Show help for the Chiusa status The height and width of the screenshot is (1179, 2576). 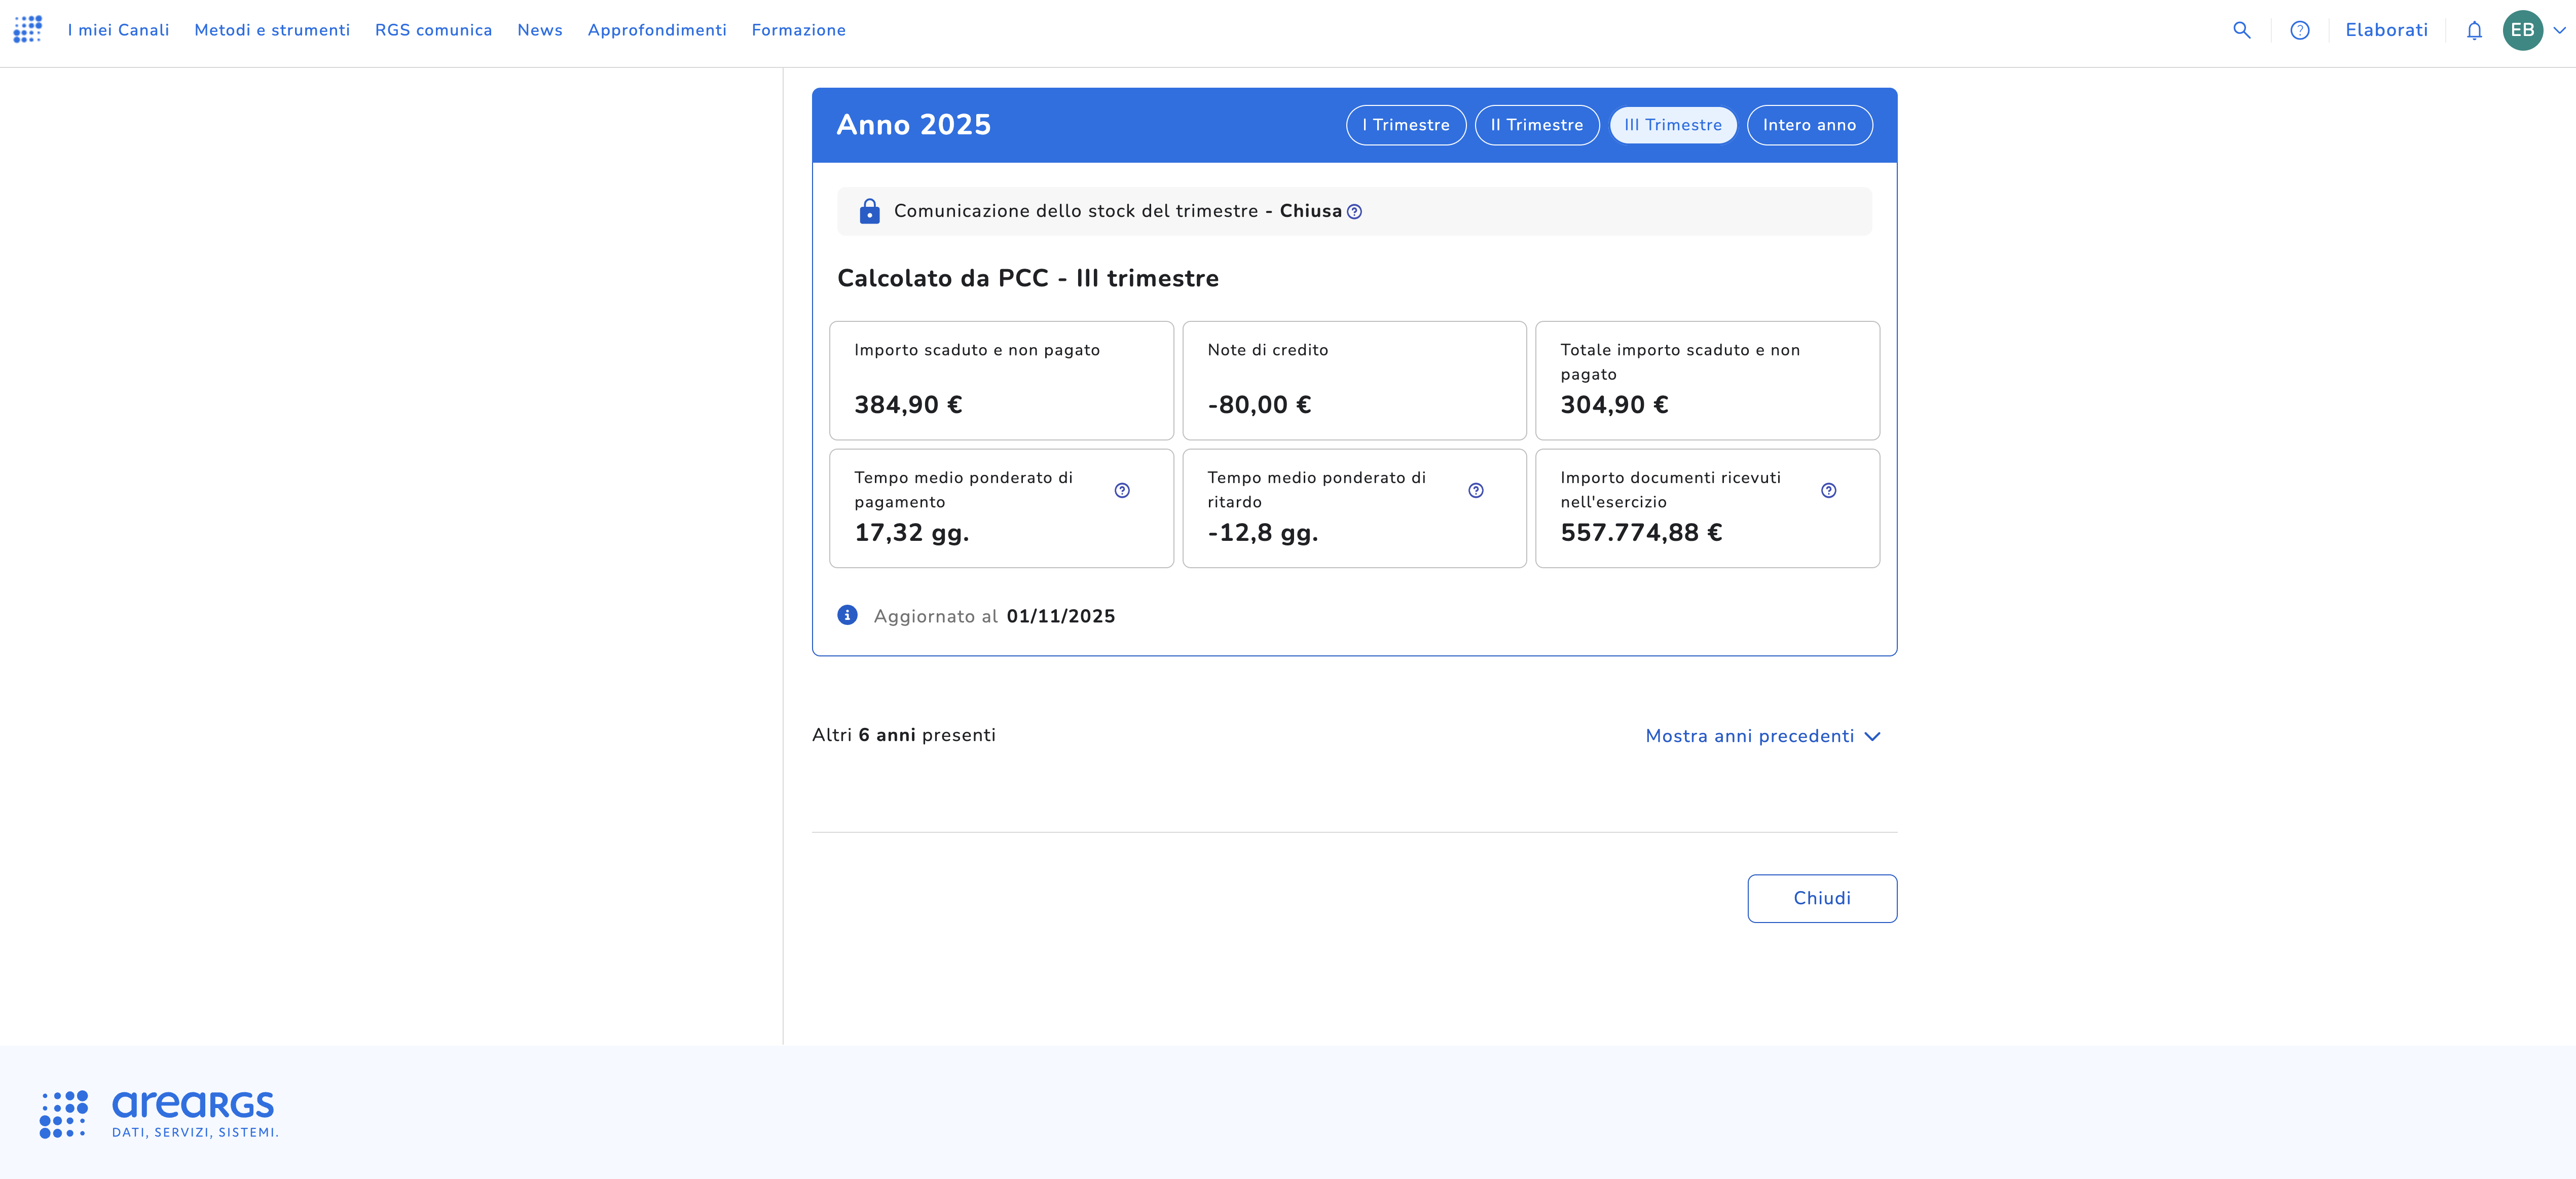(x=1354, y=212)
